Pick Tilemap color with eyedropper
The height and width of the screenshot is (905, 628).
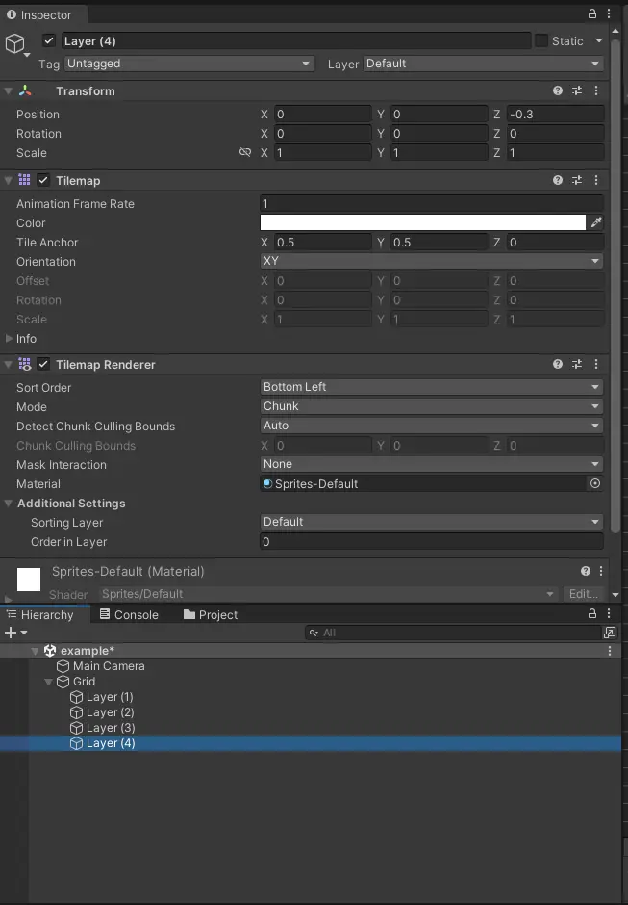[596, 222]
